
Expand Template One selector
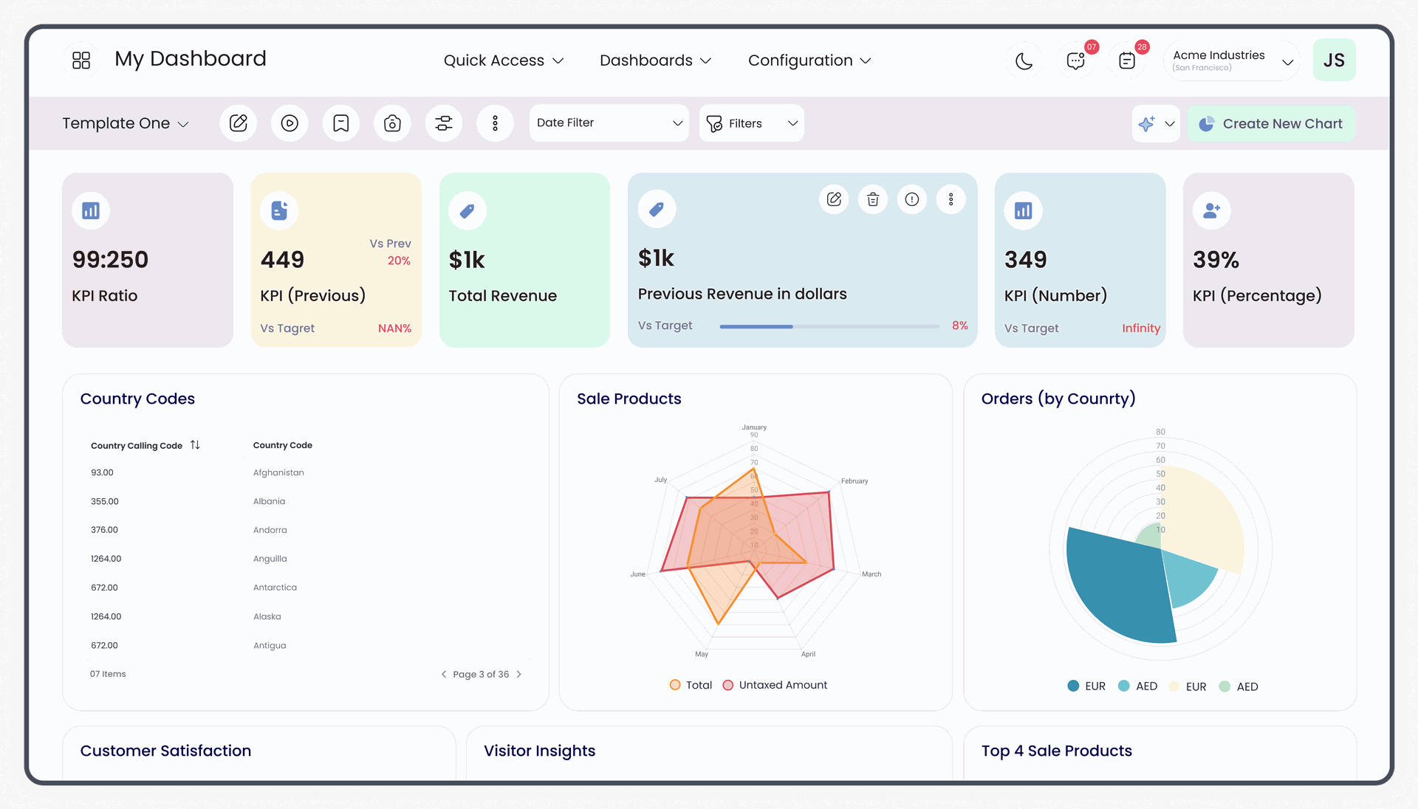coord(126,123)
